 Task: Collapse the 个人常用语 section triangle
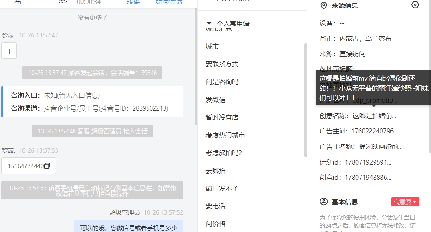coord(209,23)
